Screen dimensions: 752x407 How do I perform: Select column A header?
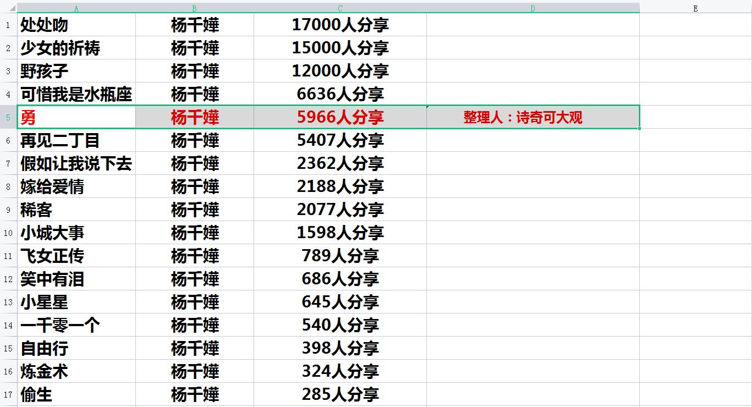[76, 8]
